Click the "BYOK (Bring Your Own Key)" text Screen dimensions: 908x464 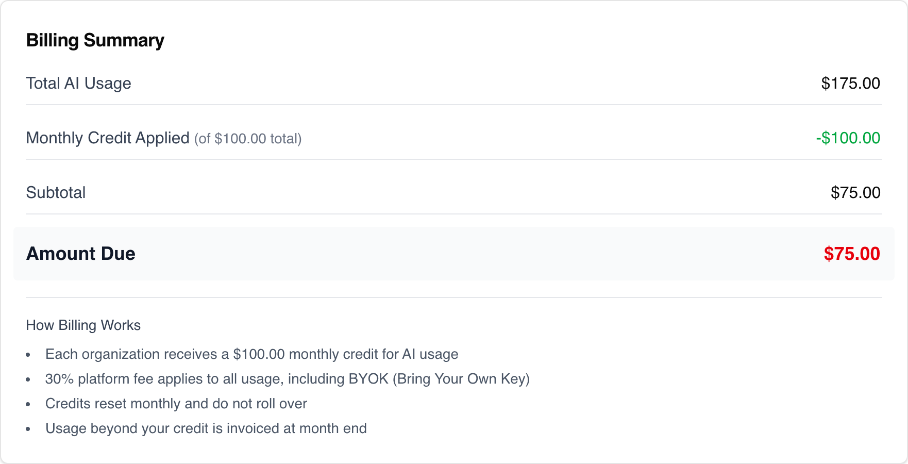[x=439, y=379]
